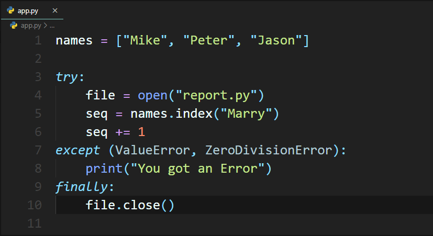Click line number 4 in the gutter
Image resolution: width=433 pixels, height=236 pixels.
[x=38, y=95]
